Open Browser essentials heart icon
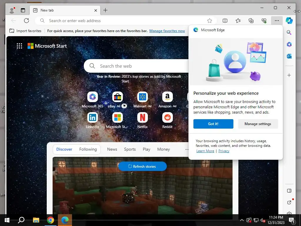The height and width of the screenshot is (226, 301). pyautogui.click(x=264, y=21)
